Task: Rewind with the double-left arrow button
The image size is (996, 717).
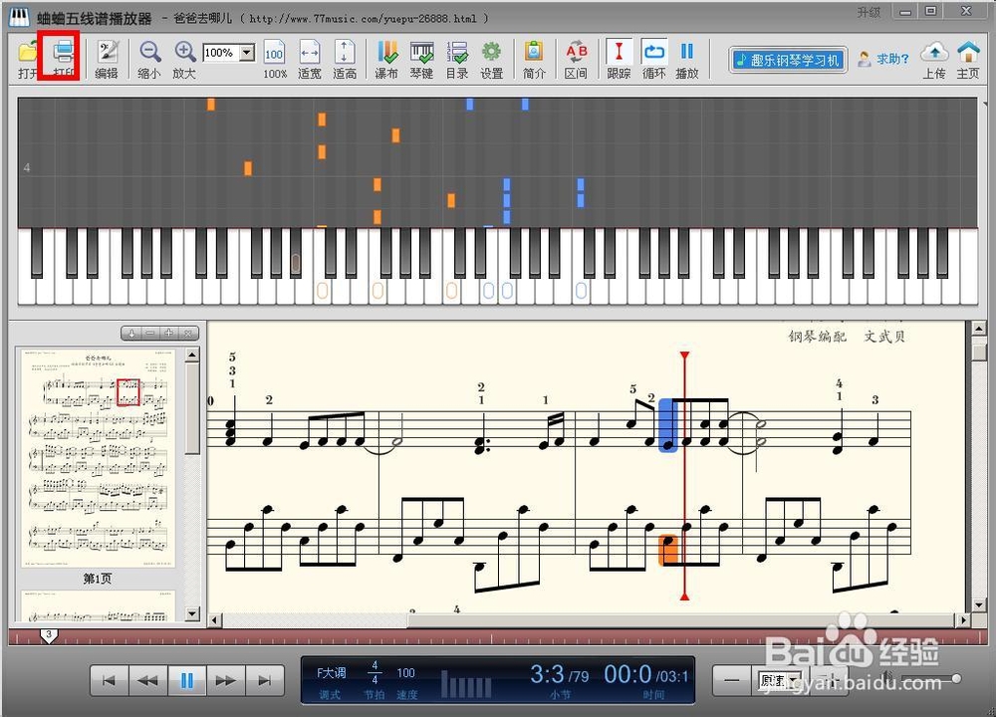Action: 148,681
